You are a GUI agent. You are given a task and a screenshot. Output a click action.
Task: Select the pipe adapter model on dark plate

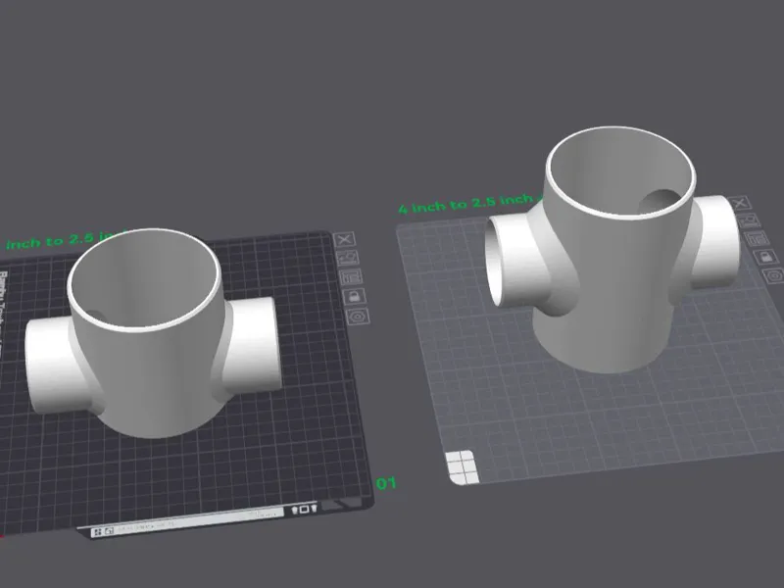click(x=152, y=332)
